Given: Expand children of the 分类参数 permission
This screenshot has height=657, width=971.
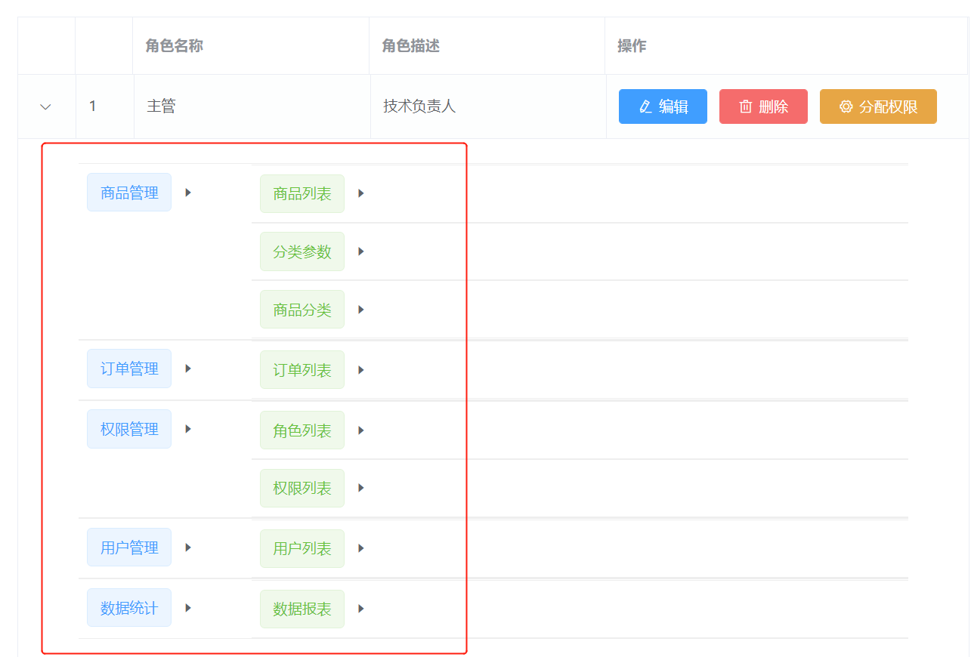Looking at the screenshot, I should [360, 251].
